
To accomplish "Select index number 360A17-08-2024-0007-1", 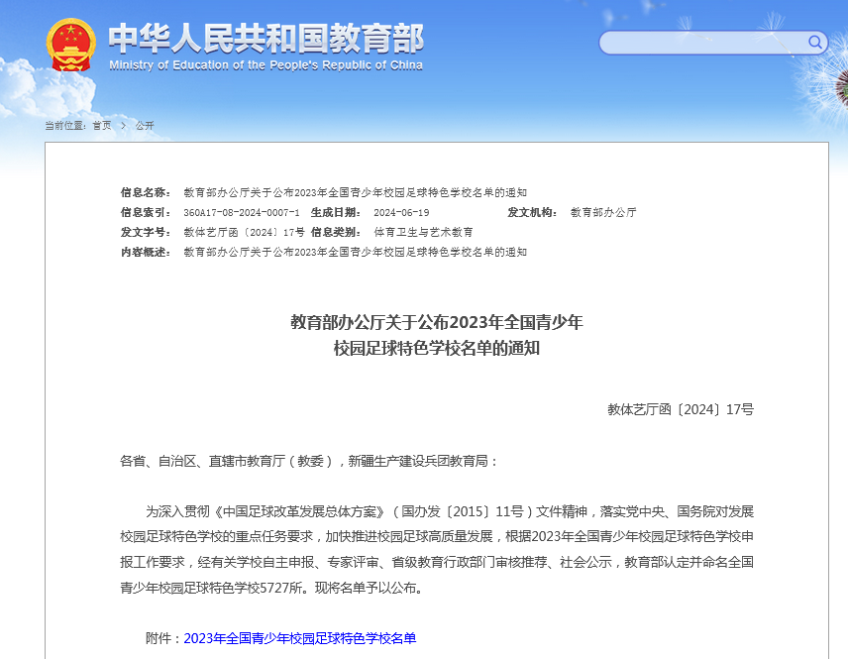I will [x=241, y=213].
